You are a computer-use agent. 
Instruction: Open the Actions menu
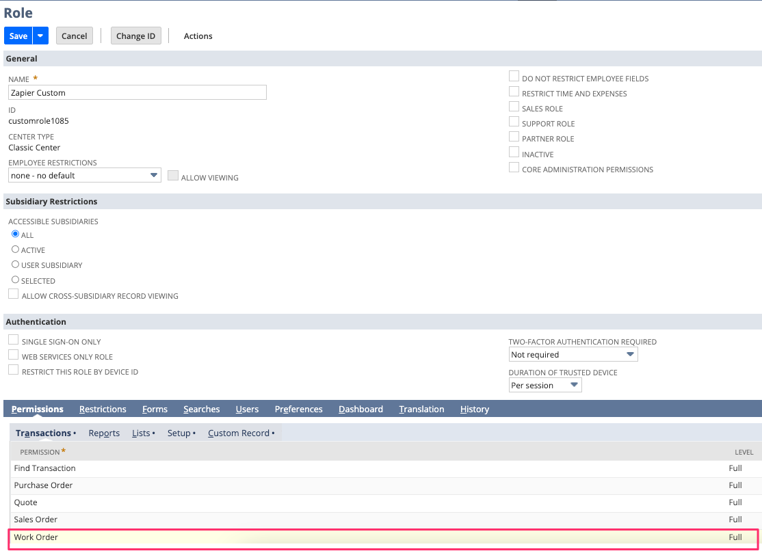point(198,36)
